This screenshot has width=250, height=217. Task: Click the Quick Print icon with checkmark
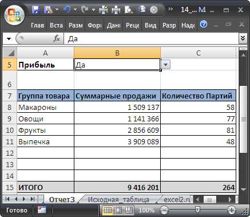coord(104,10)
